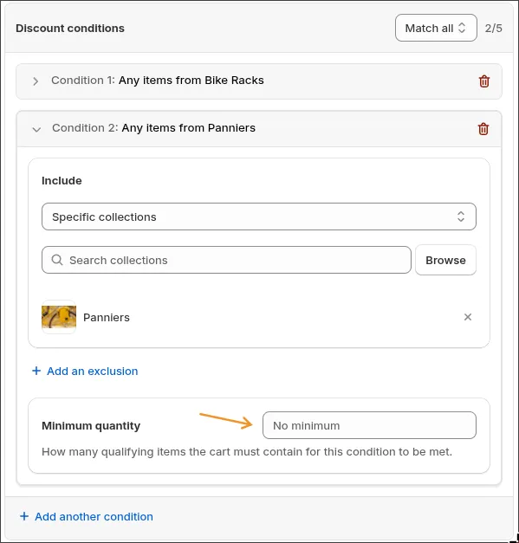Click the Condition 1: Any items from Bike Racks title
Screen dimensions: 519x543
click(158, 81)
